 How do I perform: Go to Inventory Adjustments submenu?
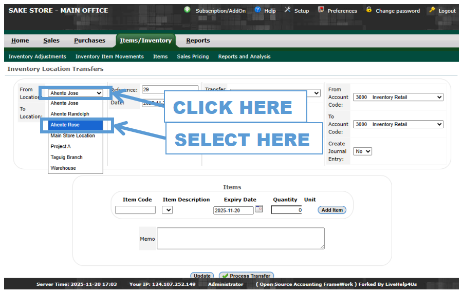click(38, 56)
